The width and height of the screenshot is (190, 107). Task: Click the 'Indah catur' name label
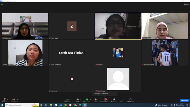click(x=8, y=38)
